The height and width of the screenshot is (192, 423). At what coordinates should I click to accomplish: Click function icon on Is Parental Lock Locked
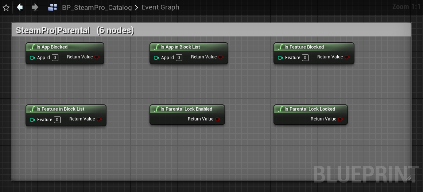[x=280, y=109]
